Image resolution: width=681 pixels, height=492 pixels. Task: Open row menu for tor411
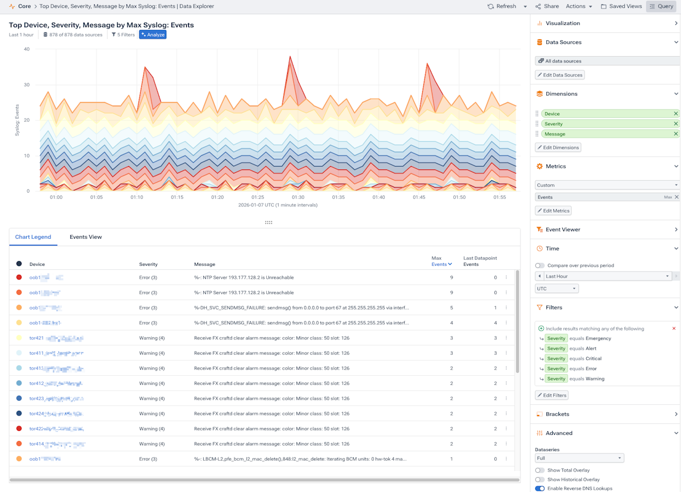[x=506, y=353]
